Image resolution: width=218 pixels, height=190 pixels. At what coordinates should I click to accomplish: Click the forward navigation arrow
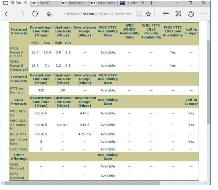tap(21, 14)
